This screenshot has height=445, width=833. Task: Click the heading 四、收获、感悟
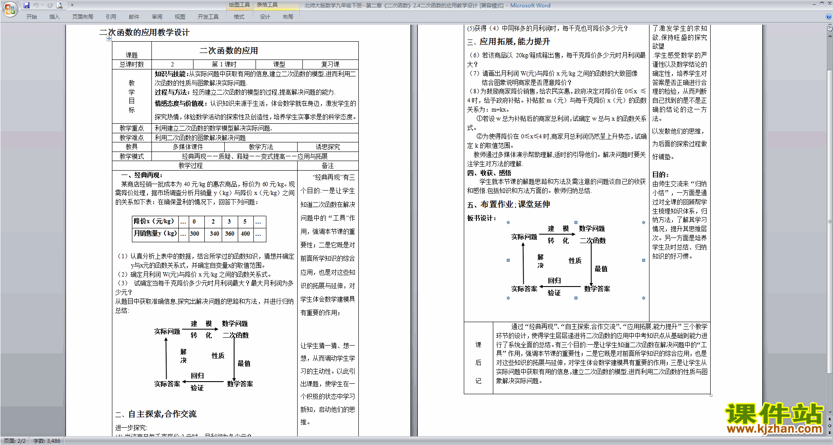click(489, 173)
